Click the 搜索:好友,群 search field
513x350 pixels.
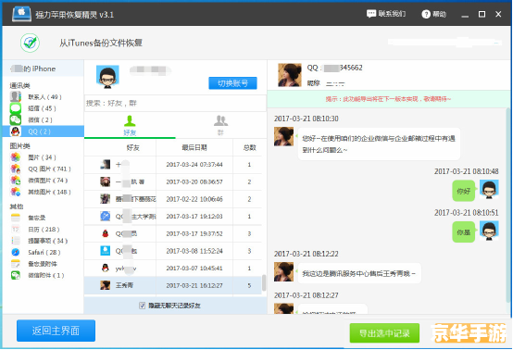175,104
